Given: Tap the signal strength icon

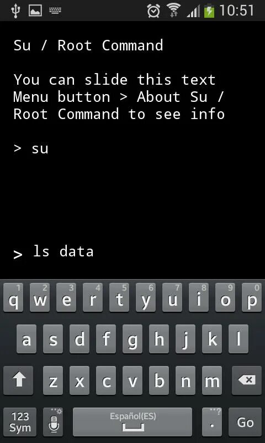Looking at the screenshot, I should tap(193, 12).
